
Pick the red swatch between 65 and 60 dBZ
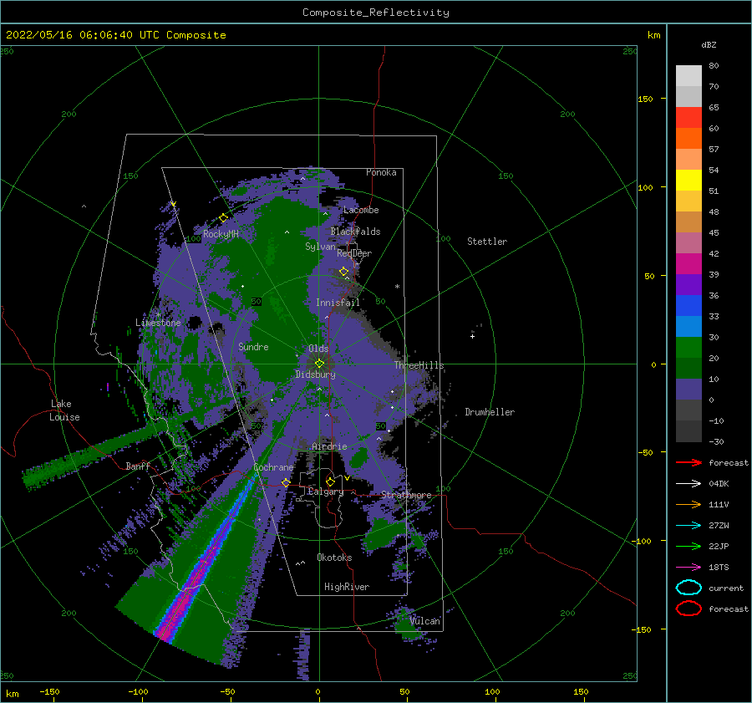(x=688, y=118)
